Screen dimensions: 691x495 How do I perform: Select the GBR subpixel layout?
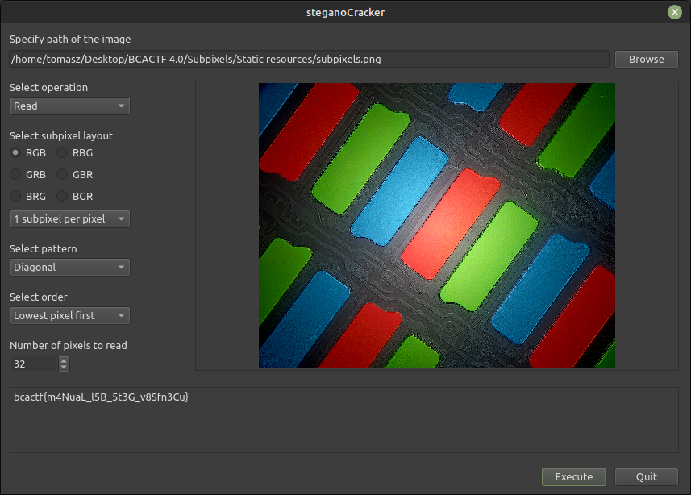tap(75, 175)
